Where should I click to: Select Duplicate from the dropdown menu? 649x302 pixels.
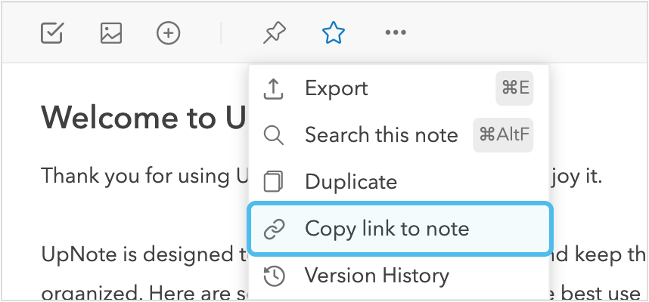click(350, 182)
